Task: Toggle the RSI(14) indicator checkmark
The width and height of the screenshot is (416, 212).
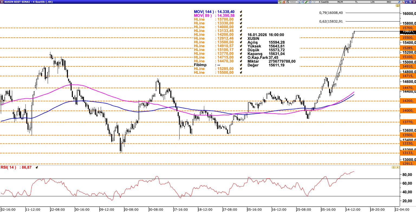Action: (37, 168)
